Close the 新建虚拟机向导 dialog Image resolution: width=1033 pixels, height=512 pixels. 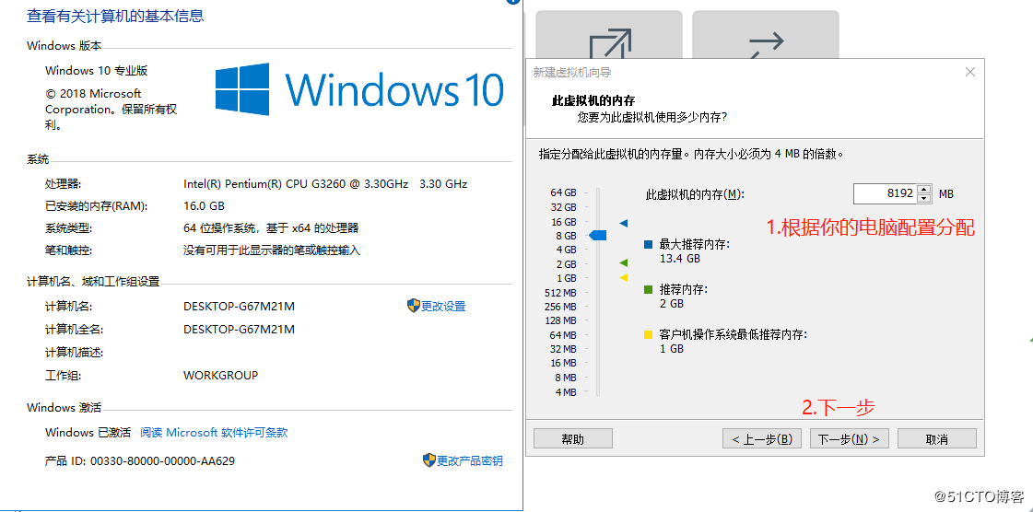click(969, 73)
